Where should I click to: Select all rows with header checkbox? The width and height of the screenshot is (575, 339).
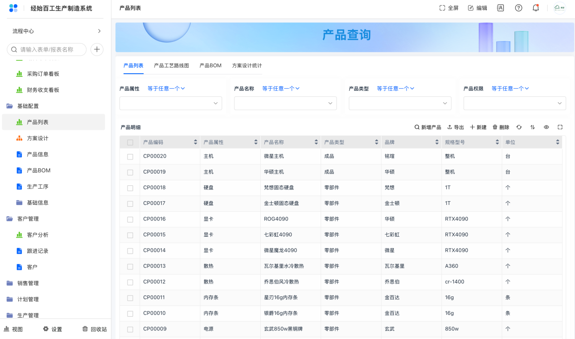[x=130, y=142]
